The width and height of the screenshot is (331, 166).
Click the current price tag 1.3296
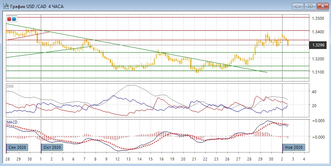pos(317,45)
